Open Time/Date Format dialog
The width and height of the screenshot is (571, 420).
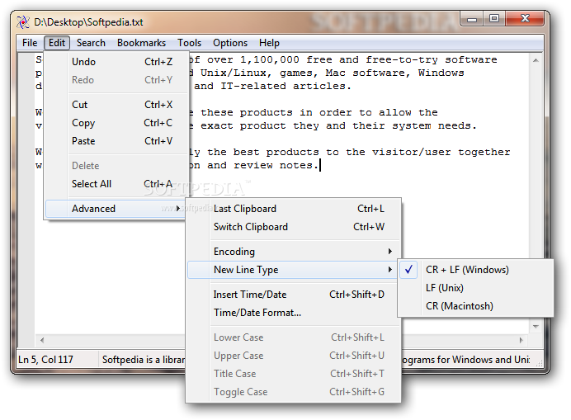click(293, 313)
